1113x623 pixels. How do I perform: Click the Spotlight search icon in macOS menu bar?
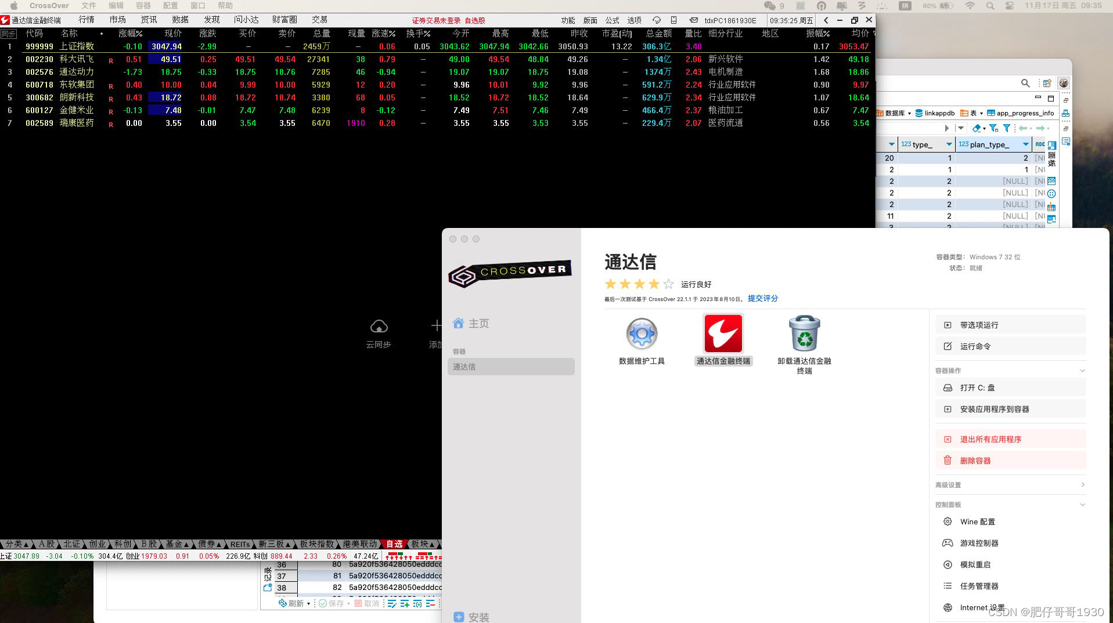(x=990, y=6)
